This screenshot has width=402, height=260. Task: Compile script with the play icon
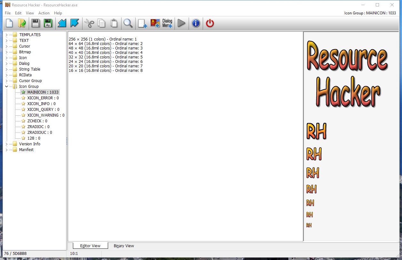tap(181, 23)
